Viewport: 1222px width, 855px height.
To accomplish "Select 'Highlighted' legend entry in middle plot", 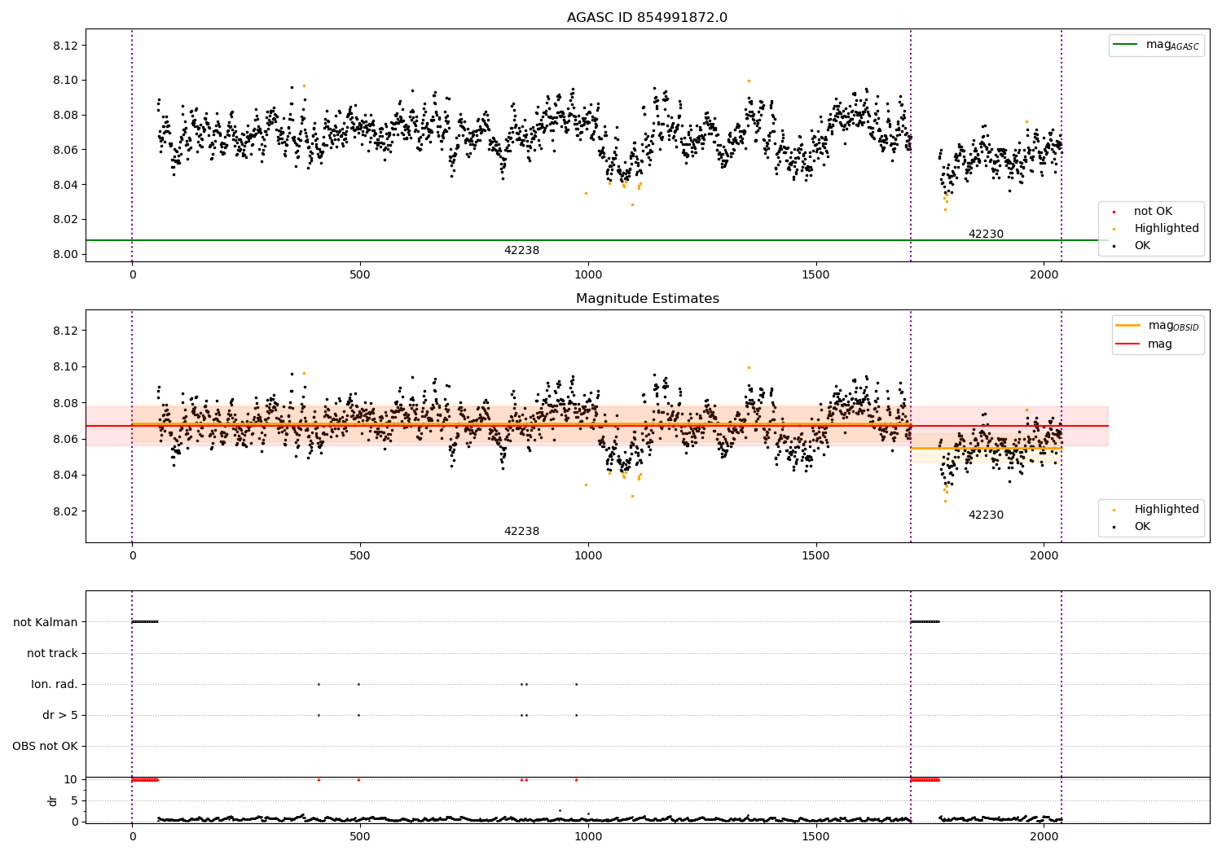I will [x=1166, y=510].
